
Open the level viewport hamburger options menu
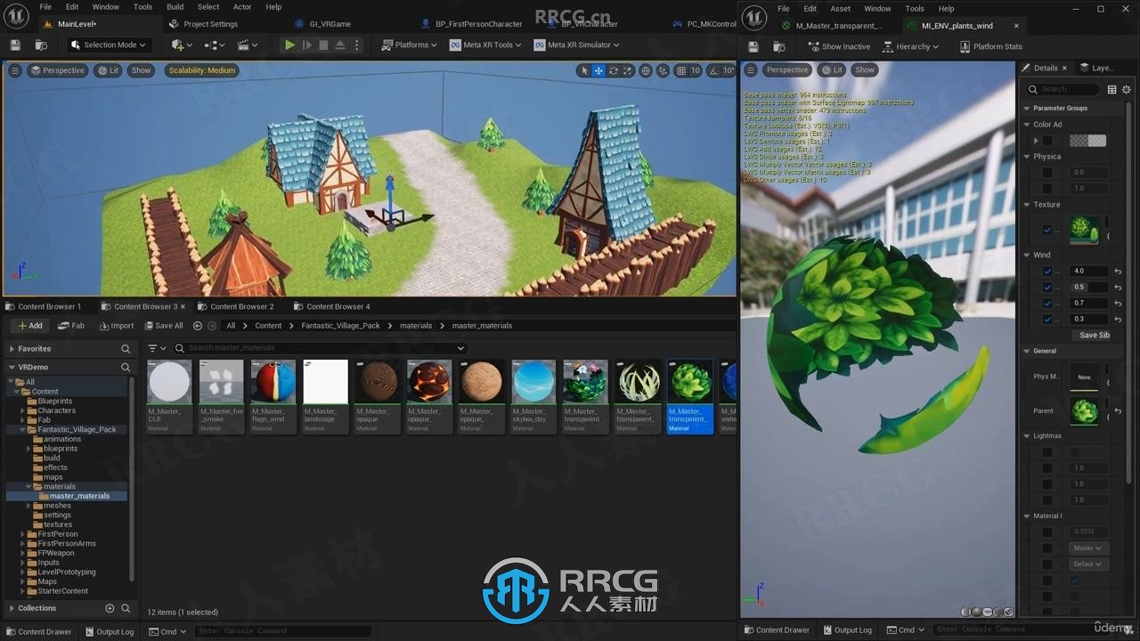click(x=14, y=70)
